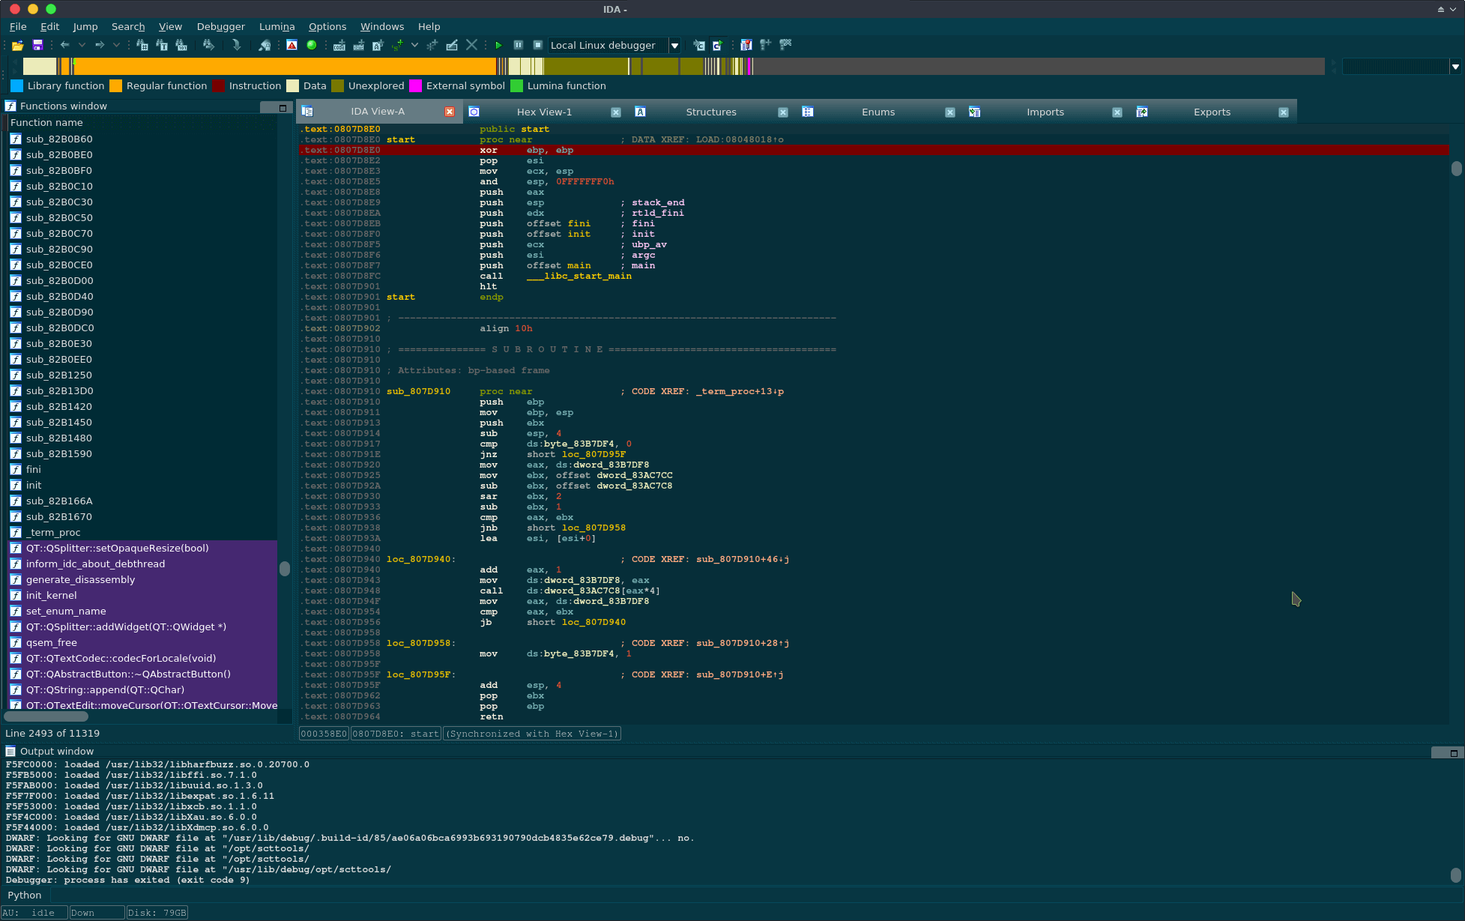Select the IDA View-A tab
The height and width of the screenshot is (921, 1465).
pos(378,112)
